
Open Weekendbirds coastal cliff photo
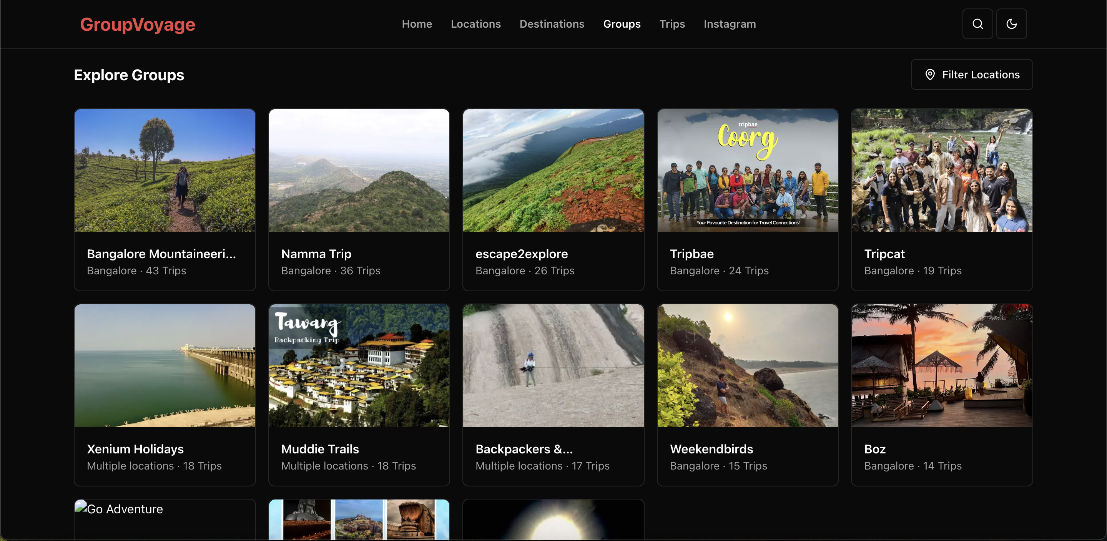pos(747,366)
